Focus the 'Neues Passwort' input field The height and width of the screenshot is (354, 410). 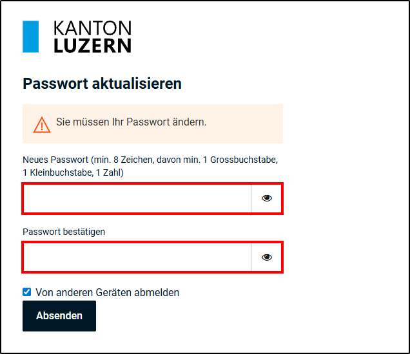137,198
